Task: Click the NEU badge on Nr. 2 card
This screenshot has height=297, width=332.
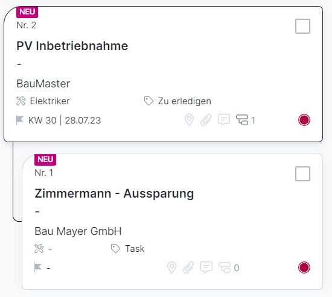Action: click(27, 12)
